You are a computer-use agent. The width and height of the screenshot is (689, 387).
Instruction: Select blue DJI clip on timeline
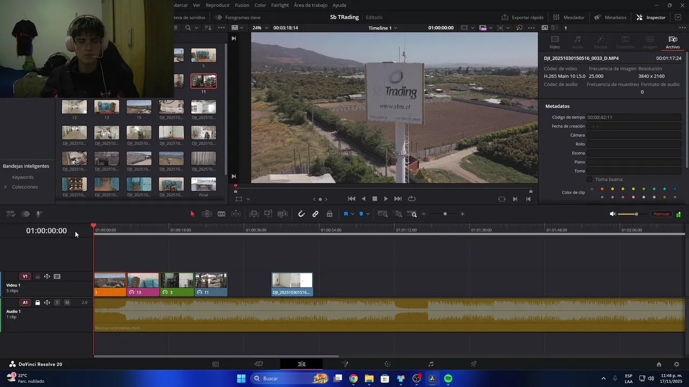(x=292, y=284)
